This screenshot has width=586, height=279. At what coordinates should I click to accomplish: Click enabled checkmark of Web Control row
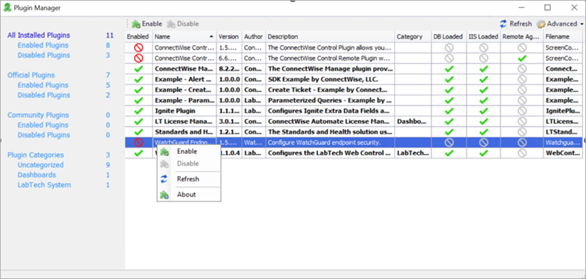click(139, 153)
